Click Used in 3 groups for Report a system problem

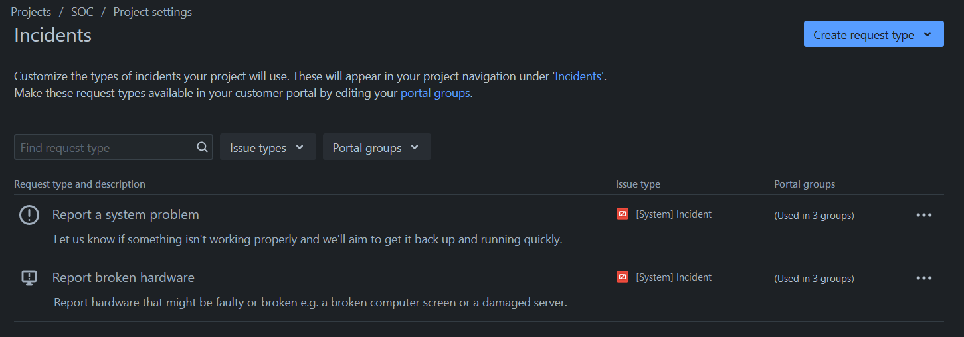pyautogui.click(x=814, y=216)
